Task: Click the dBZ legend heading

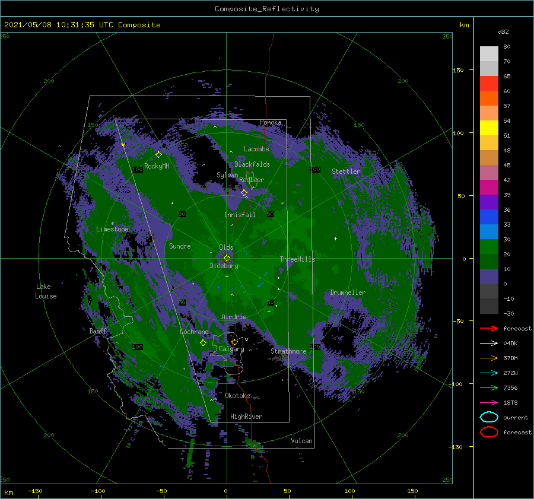Action: [503, 31]
